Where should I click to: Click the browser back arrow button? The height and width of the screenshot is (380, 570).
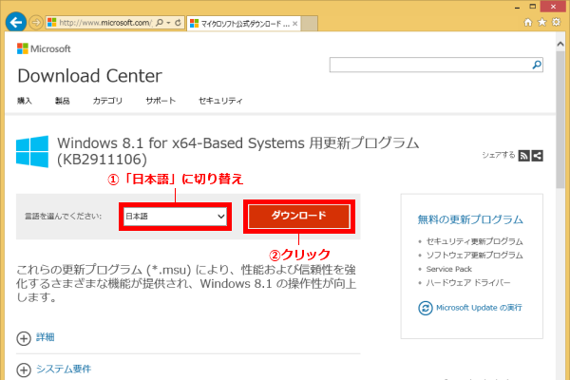point(15,20)
